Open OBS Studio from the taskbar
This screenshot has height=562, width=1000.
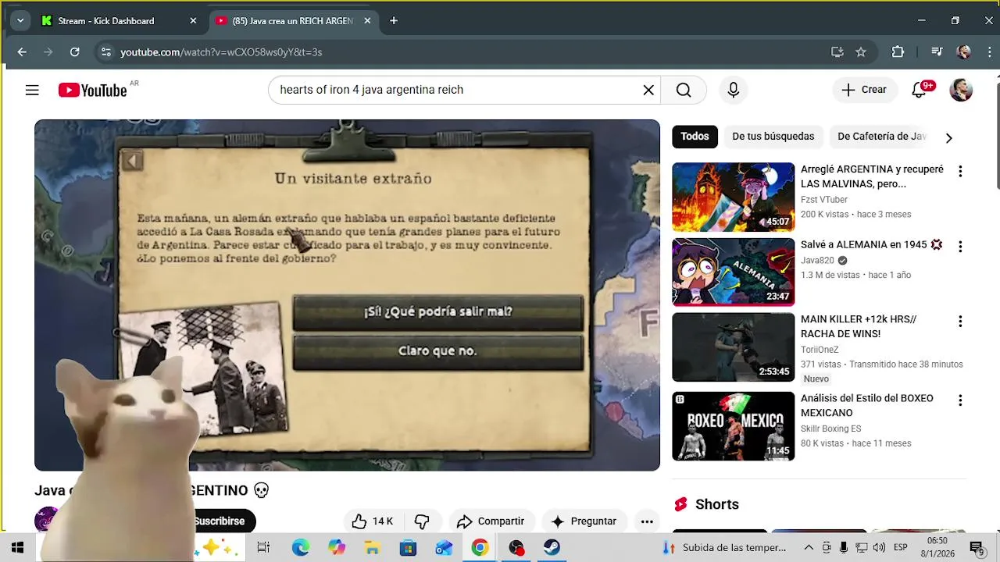click(x=516, y=548)
